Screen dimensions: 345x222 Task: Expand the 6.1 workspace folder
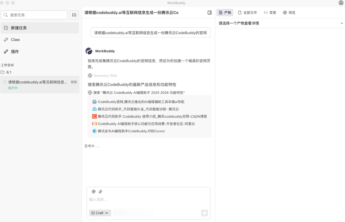tap(9, 72)
